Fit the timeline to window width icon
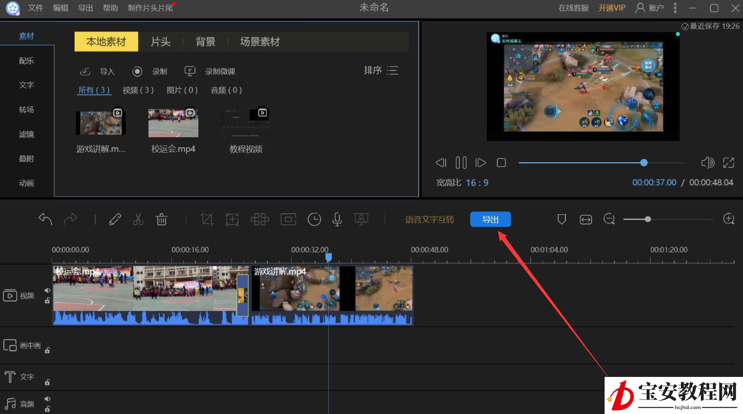 (x=586, y=219)
